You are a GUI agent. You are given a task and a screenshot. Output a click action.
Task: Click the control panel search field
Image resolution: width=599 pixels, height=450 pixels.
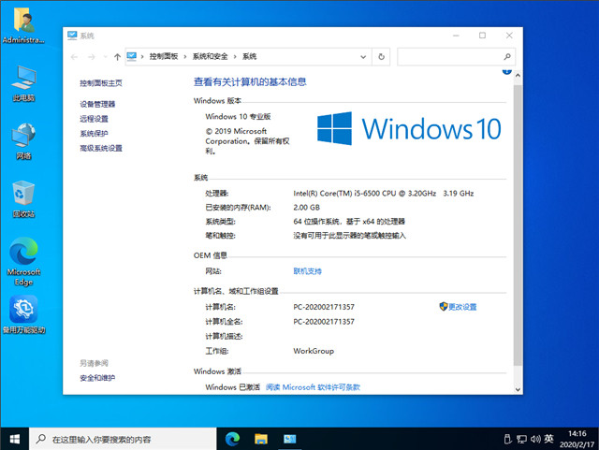pyautogui.click(x=457, y=57)
